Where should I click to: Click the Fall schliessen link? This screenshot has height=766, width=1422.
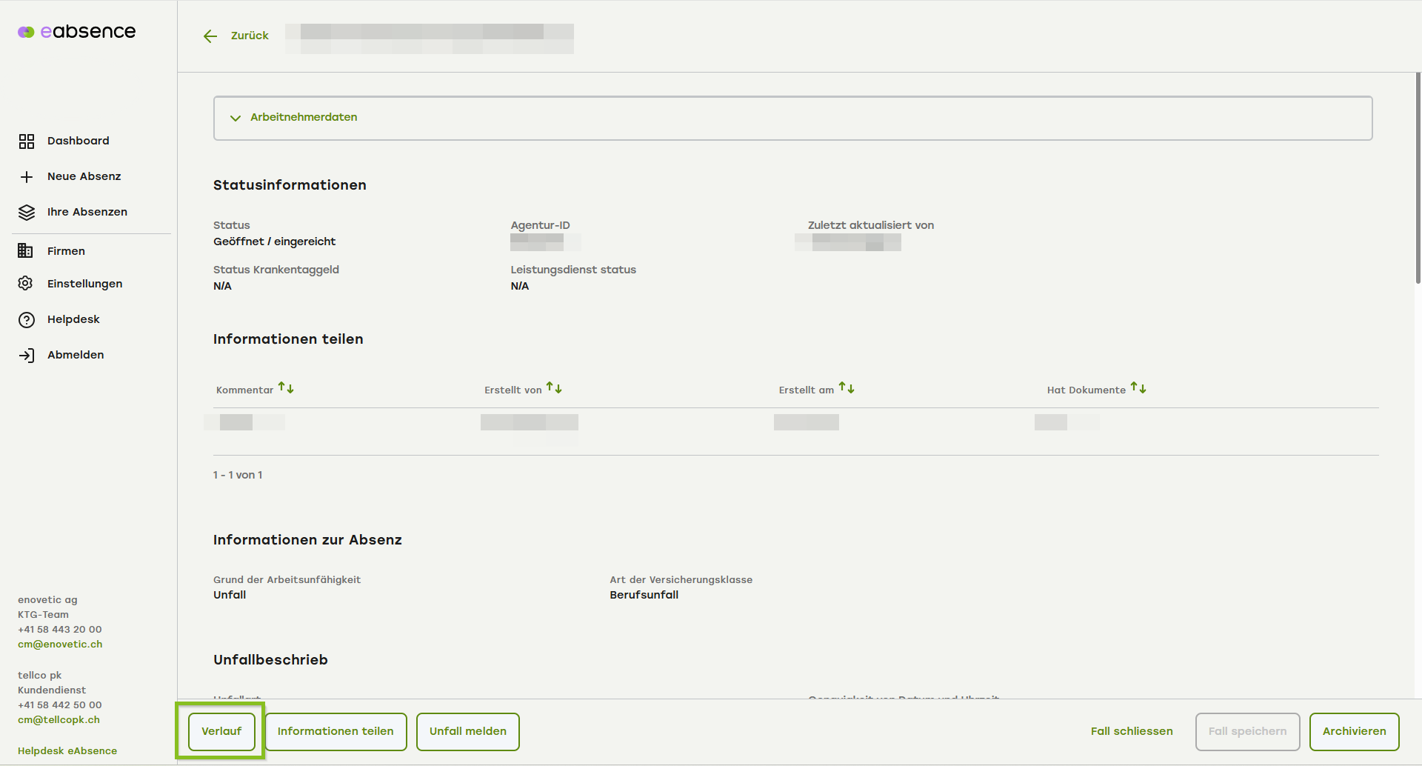click(1131, 731)
